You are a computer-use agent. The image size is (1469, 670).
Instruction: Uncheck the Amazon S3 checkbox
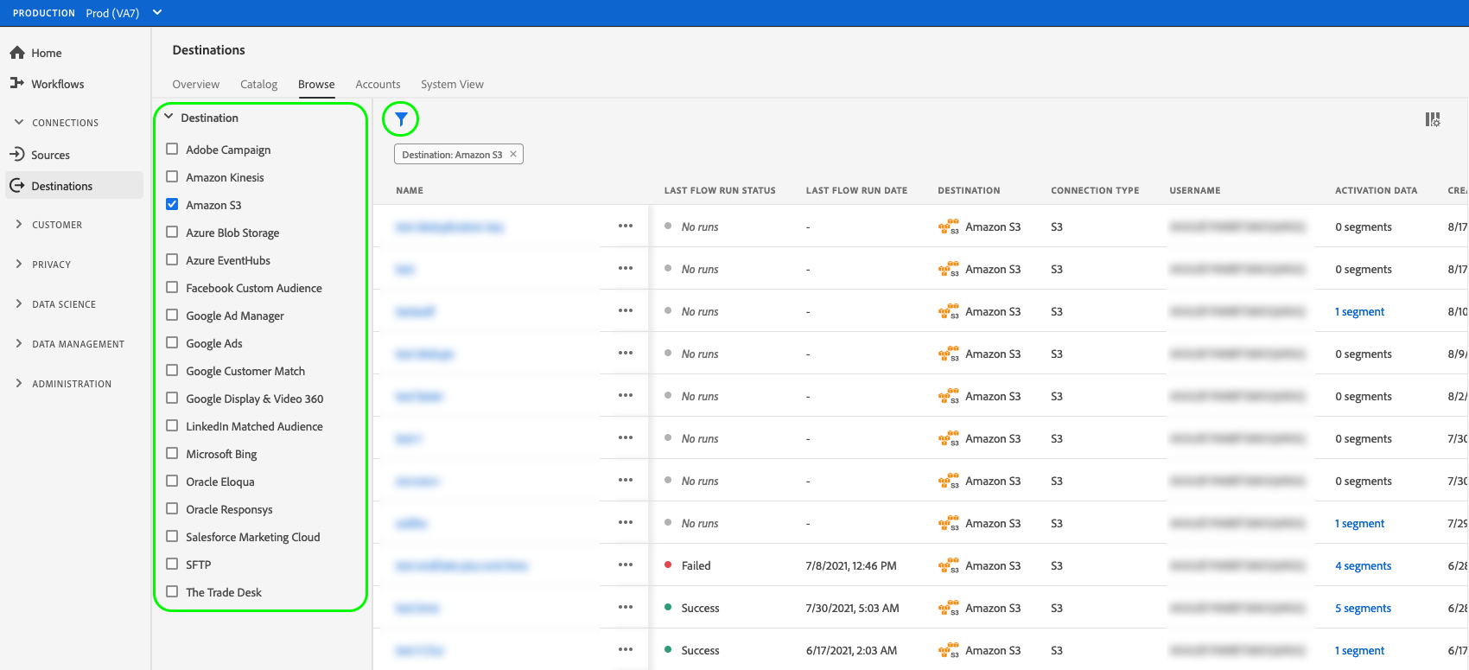pyautogui.click(x=172, y=204)
